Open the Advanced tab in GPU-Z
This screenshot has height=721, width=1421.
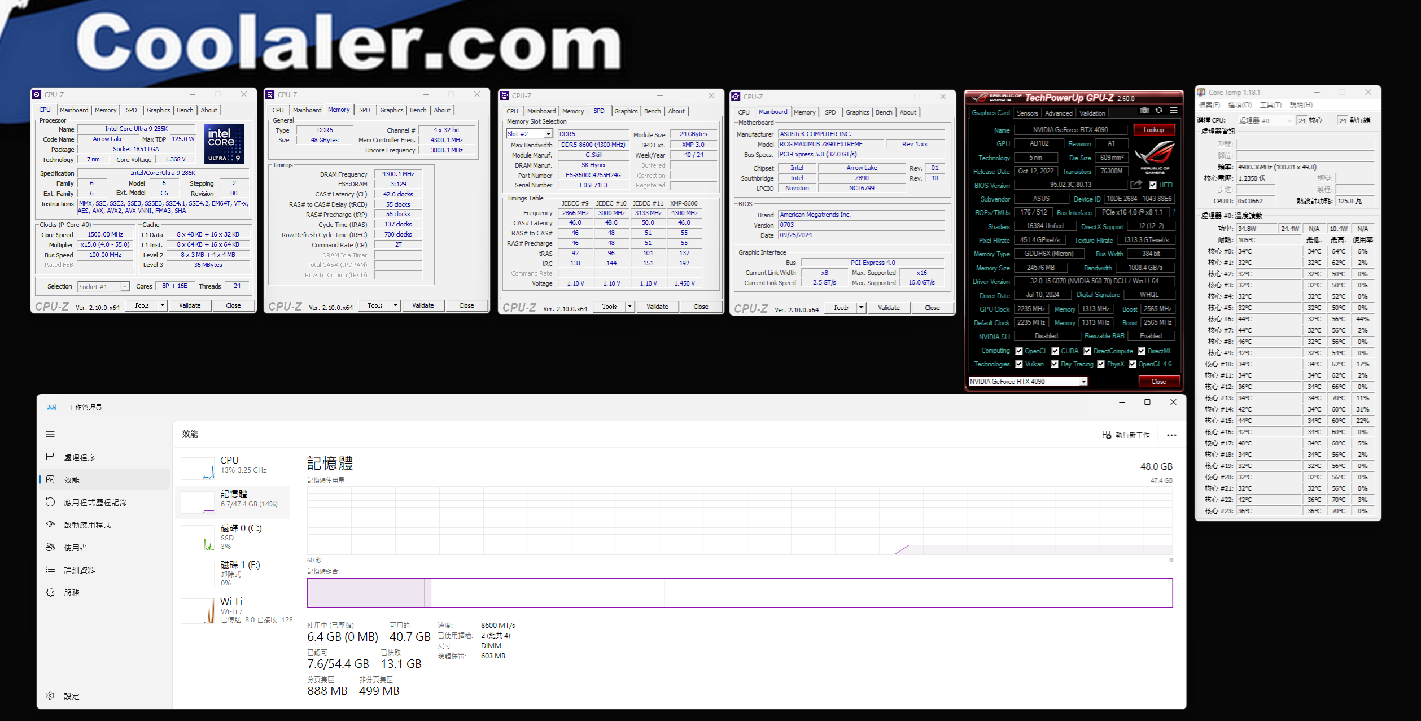(x=1059, y=113)
